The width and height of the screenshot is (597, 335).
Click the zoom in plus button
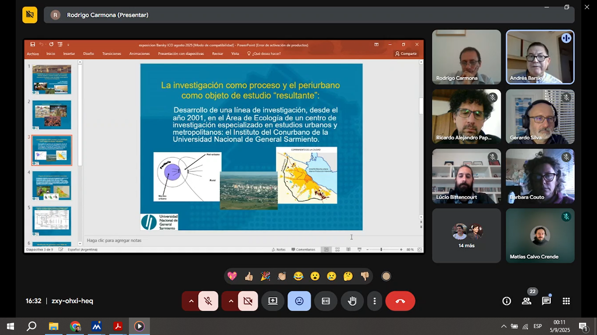401,250
